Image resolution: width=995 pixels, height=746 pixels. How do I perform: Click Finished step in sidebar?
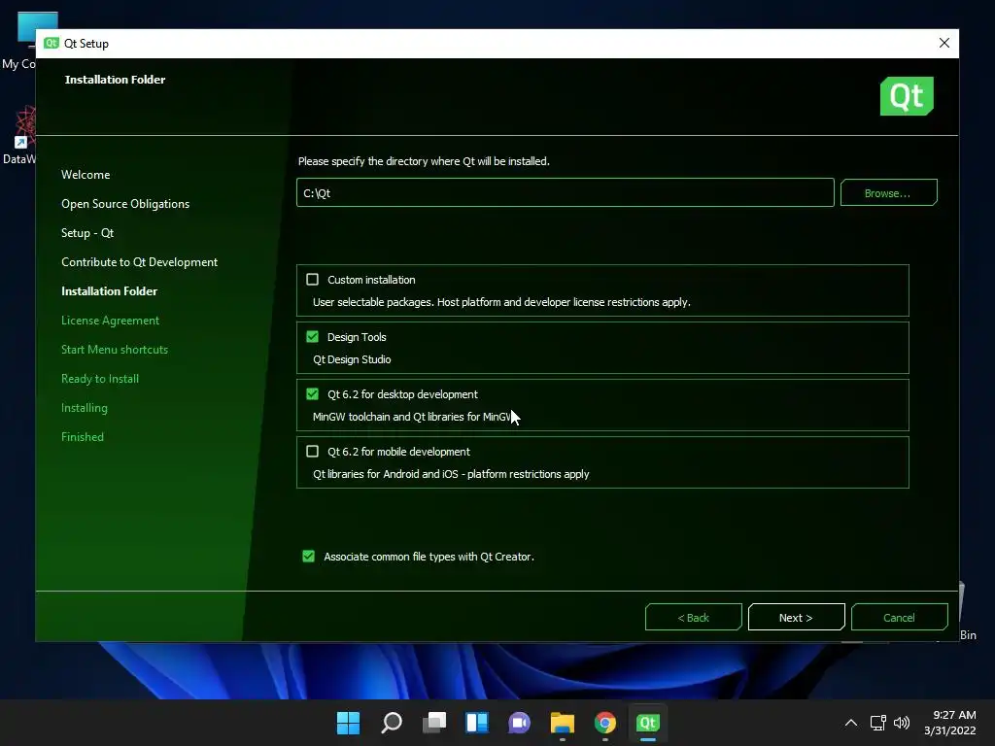83,437
